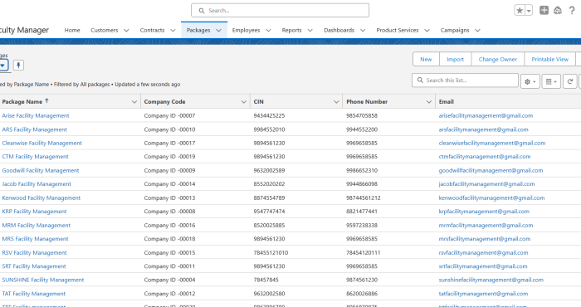
Task: Open the list view selector dropdown
Action: pyautogui.click(x=3, y=66)
